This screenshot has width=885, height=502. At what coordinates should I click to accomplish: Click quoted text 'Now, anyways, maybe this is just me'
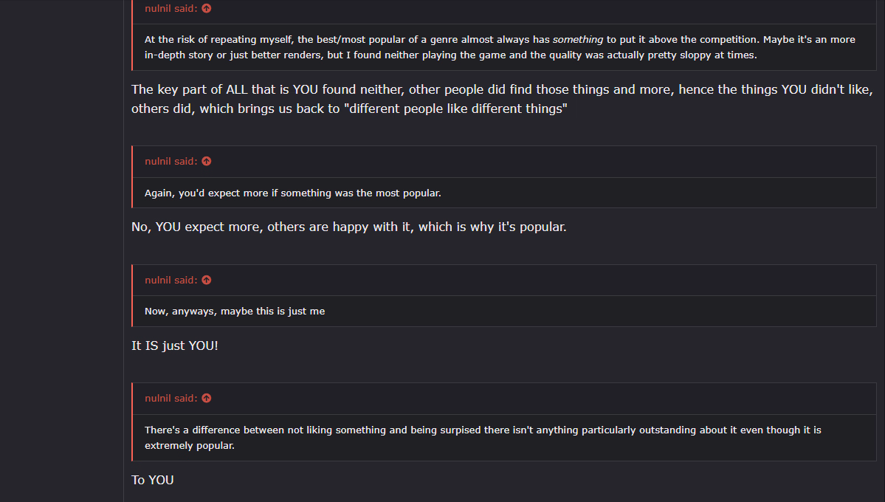pos(235,311)
